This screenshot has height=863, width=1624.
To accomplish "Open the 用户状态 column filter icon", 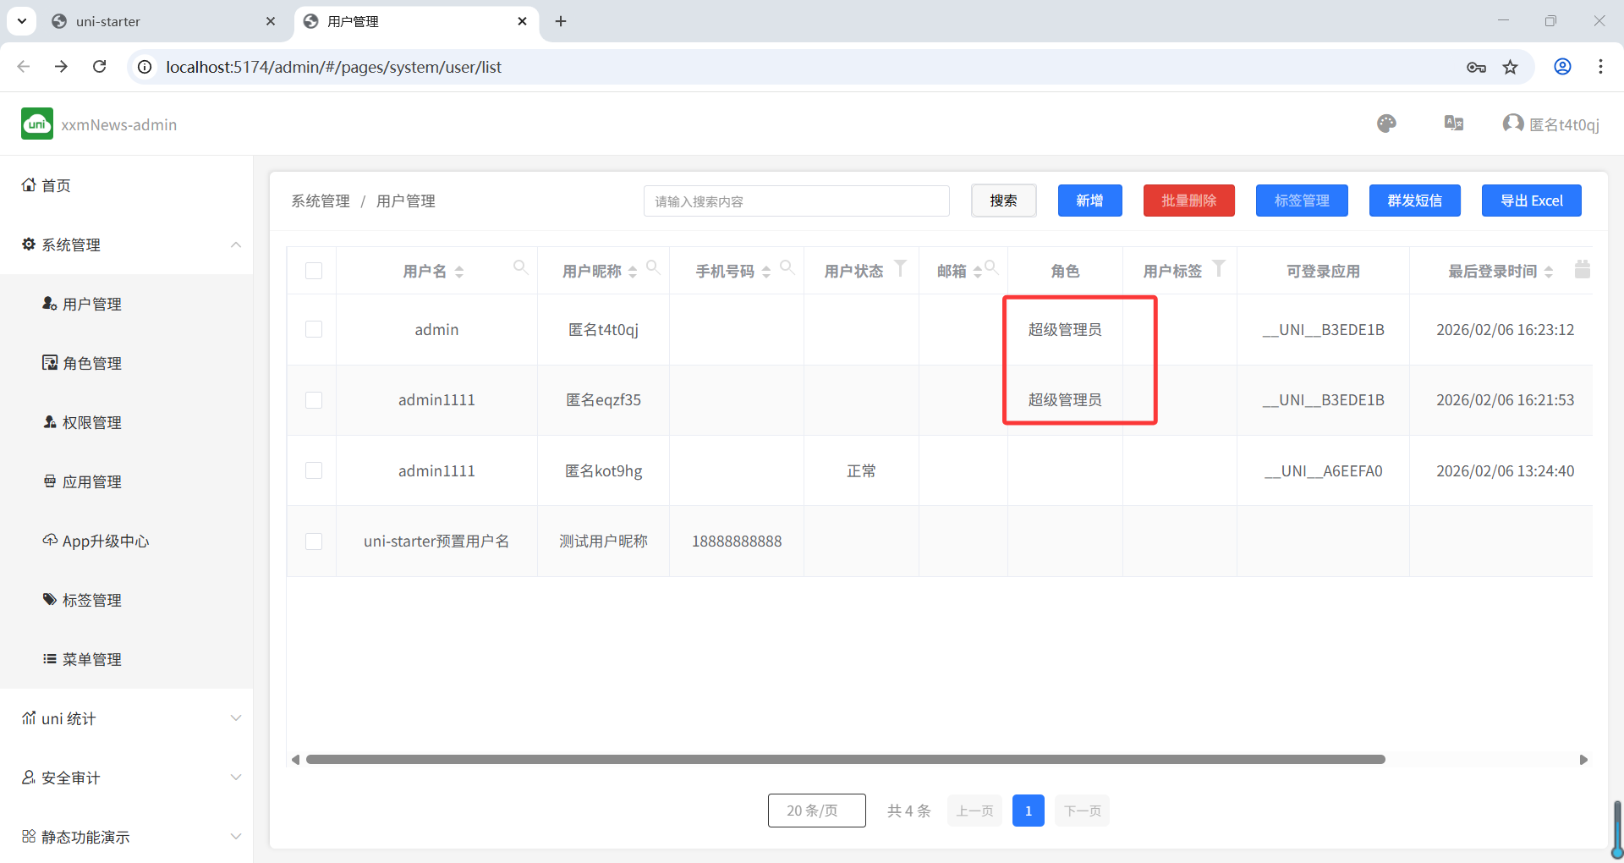I will click(900, 268).
